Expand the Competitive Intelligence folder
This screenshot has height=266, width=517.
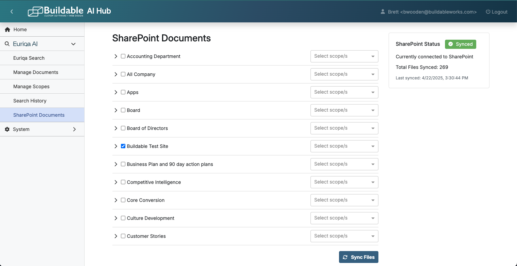pyautogui.click(x=116, y=182)
